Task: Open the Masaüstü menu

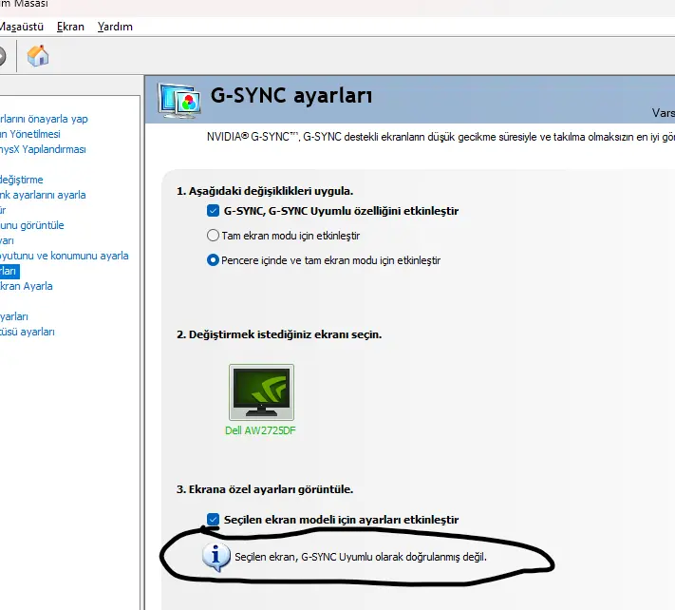Action: click(x=22, y=27)
